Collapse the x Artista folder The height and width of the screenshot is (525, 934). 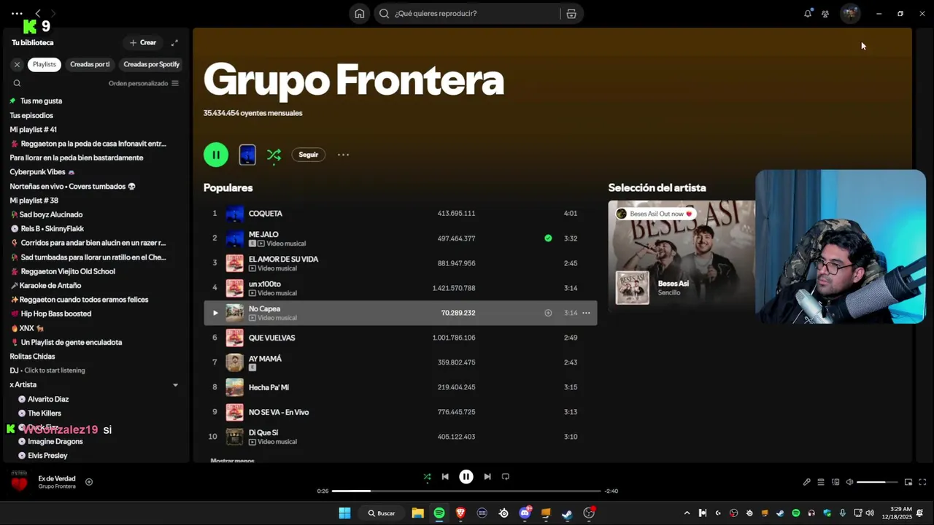click(x=175, y=385)
